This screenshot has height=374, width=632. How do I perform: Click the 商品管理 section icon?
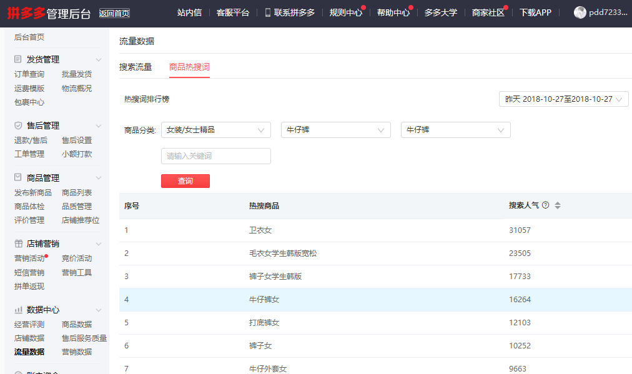coord(17,177)
